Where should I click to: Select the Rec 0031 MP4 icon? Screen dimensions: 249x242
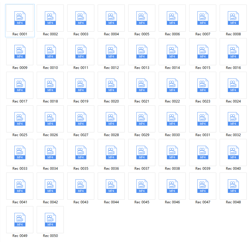click(x=203, y=119)
